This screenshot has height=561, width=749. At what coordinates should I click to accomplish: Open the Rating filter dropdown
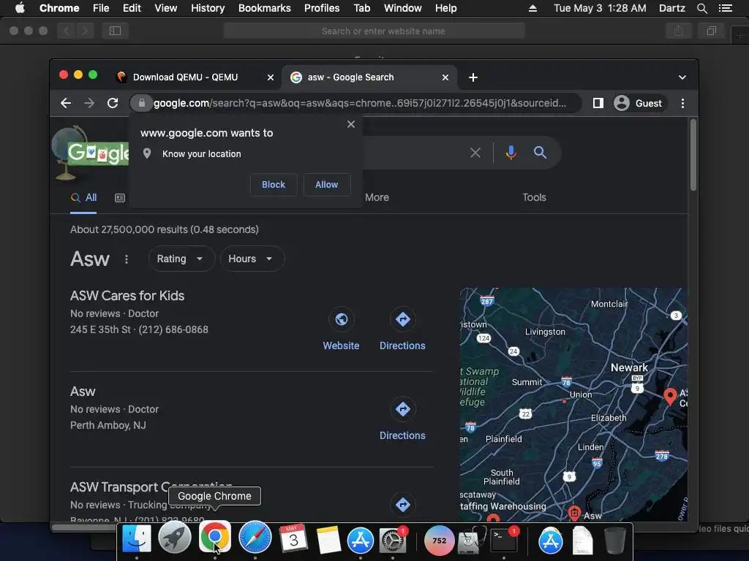pos(181,259)
